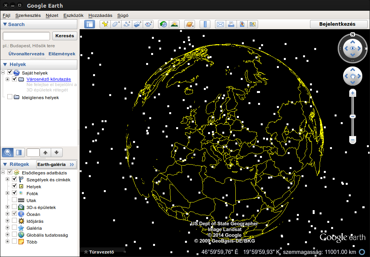Viewport: 370px width, 257px height.
Task: Click the streaming status circle icon
Action: click(x=362, y=252)
